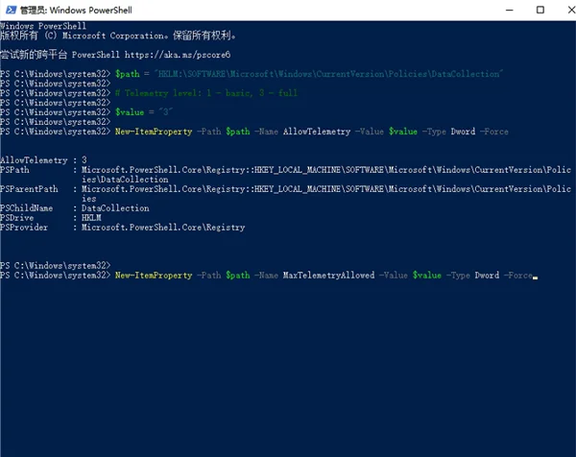Select the 'PSChildName : DataCollection' line
576x457 pixels.
(x=75, y=208)
